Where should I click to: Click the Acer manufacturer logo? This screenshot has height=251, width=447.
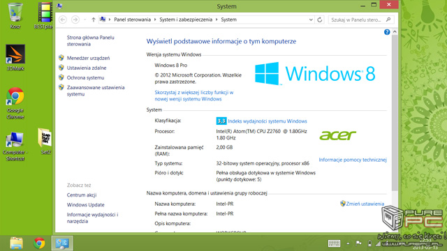338,135
